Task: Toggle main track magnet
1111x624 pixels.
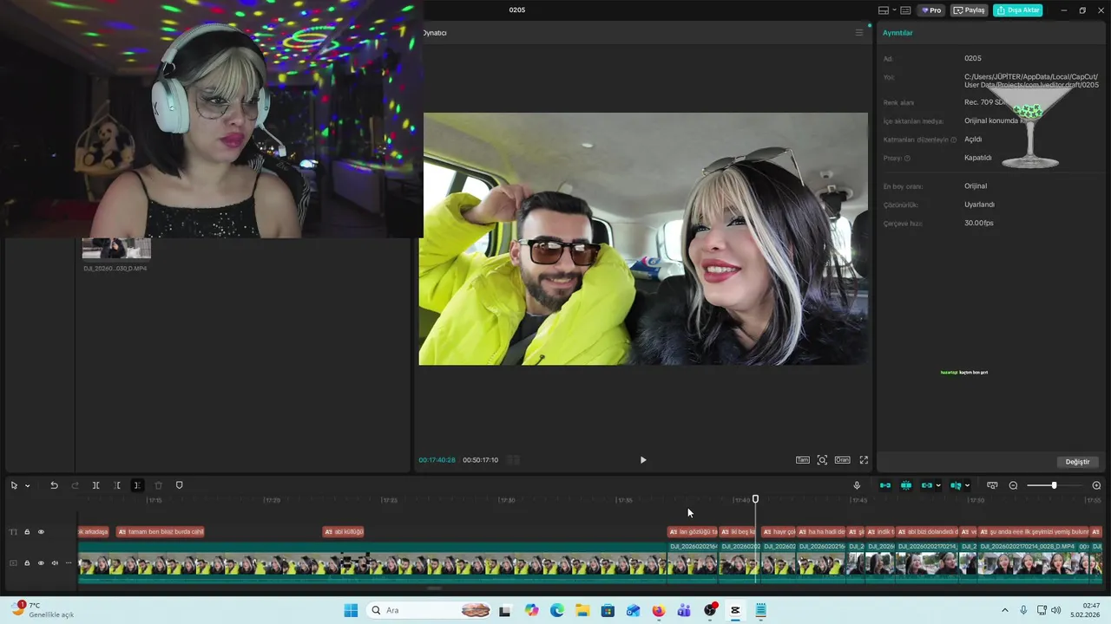Action: (885, 485)
